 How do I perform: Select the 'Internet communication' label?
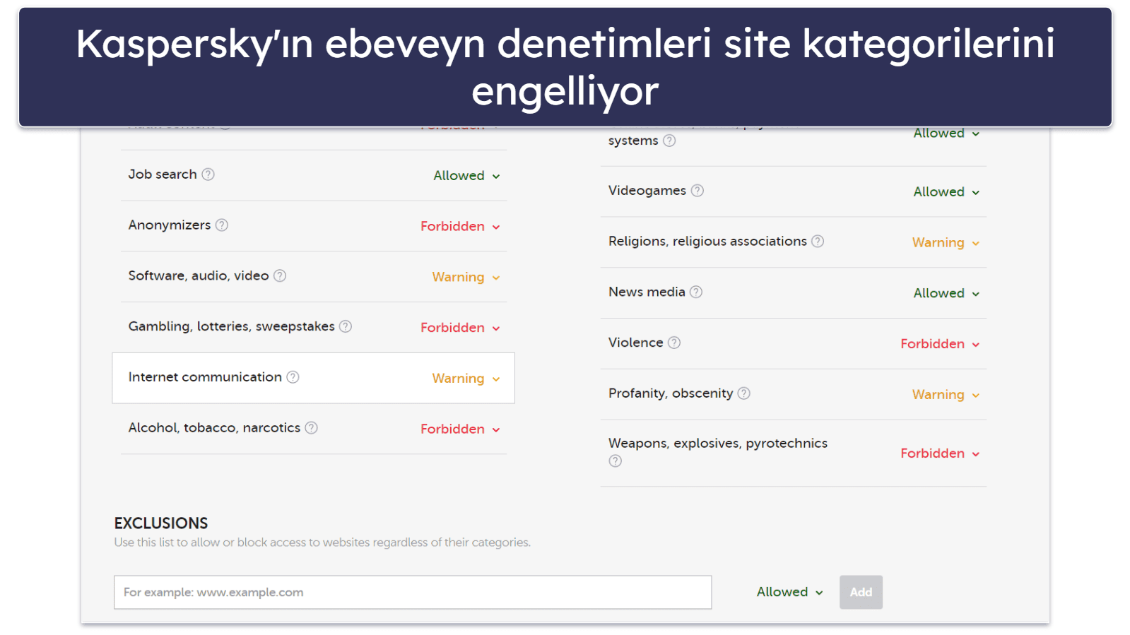click(205, 377)
